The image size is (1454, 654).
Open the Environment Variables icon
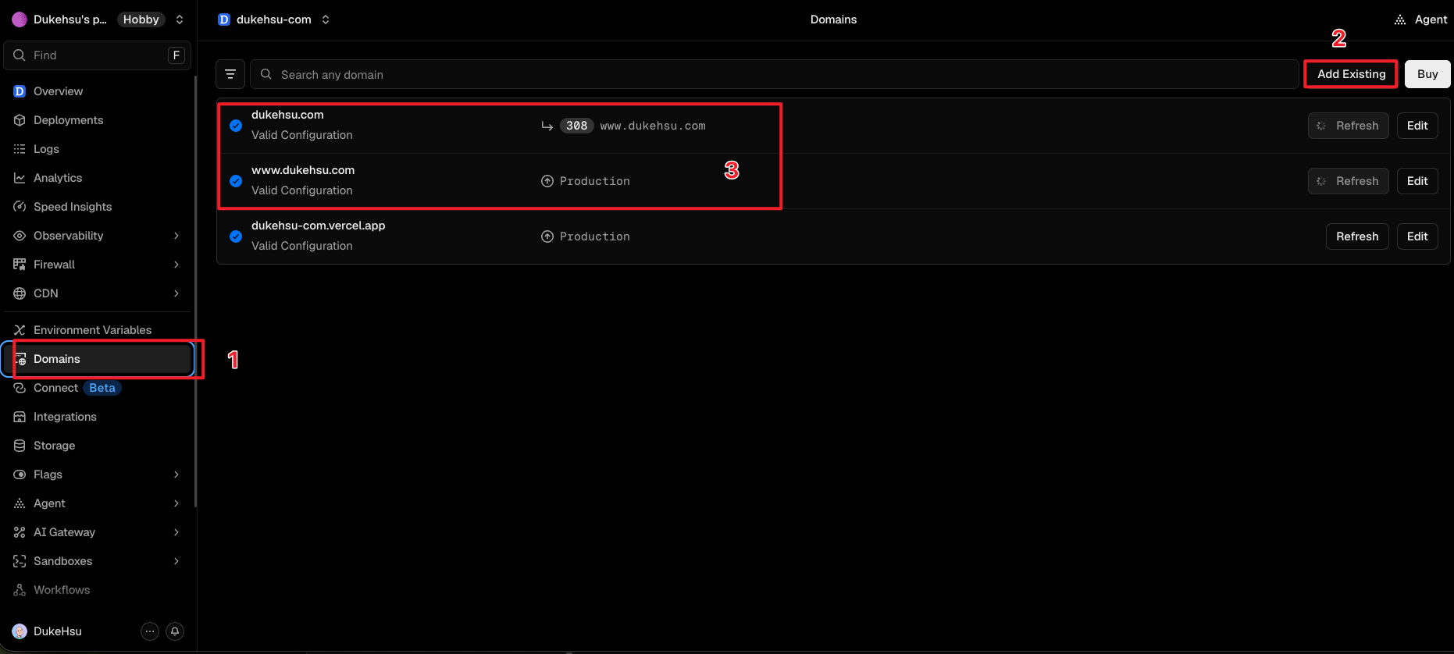pyautogui.click(x=20, y=330)
